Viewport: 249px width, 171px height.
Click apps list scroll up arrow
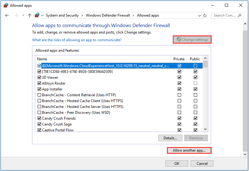(205, 58)
